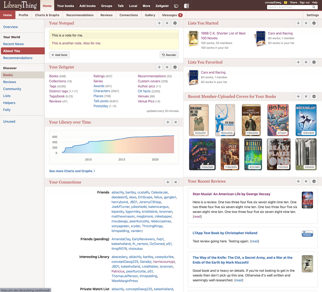Image resolution: width=322 pixels, height=292 pixels.
Task: Open the Messages tab showing one notification
Action: coord(170,15)
